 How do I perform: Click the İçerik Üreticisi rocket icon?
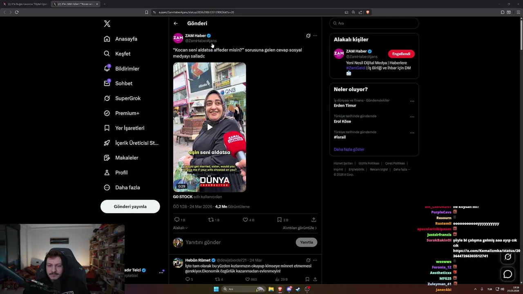(x=107, y=143)
